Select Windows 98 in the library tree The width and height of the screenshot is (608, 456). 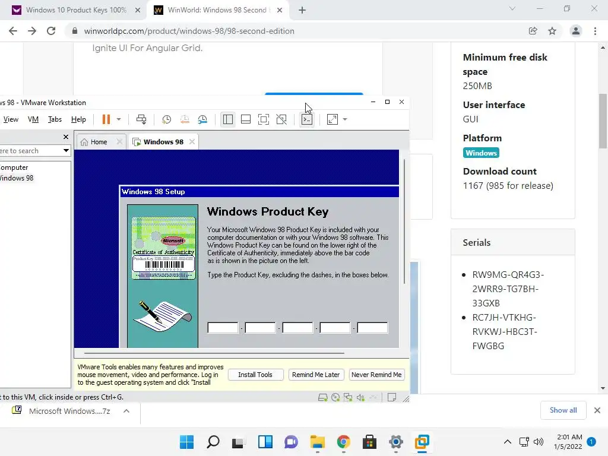pyautogui.click(x=17, y=178)
